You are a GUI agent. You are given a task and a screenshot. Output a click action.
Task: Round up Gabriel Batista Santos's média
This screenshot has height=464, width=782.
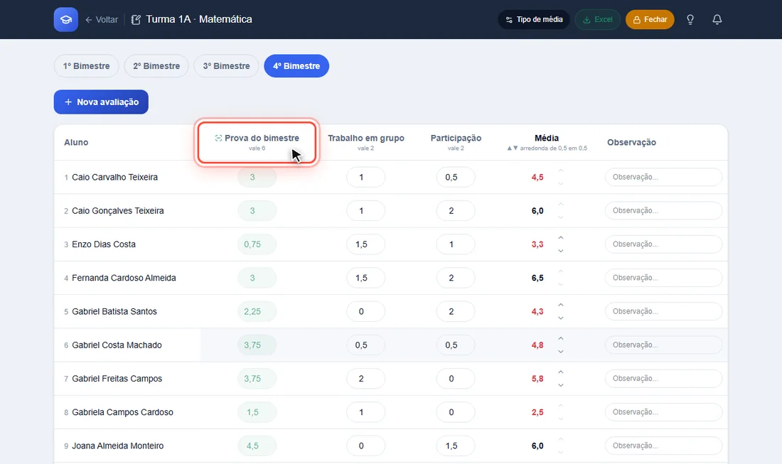[x=561, y=305]
